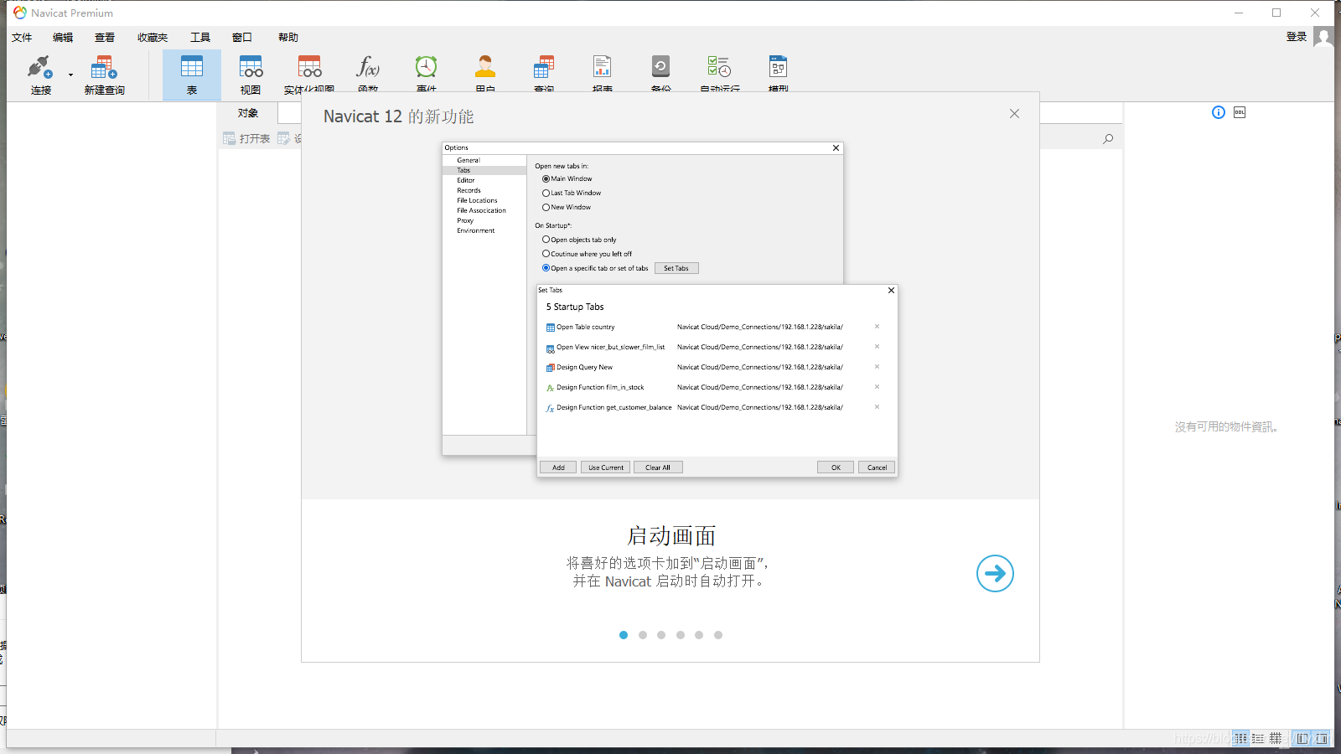Open the 编辑 menu
The height and width of the screenshot is (754, 1341).
[x=63, y=37]
